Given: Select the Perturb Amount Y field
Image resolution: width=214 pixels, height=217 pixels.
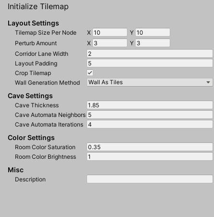Looking at the screenshot, I should pyautogui.click(x=152, y=43).
